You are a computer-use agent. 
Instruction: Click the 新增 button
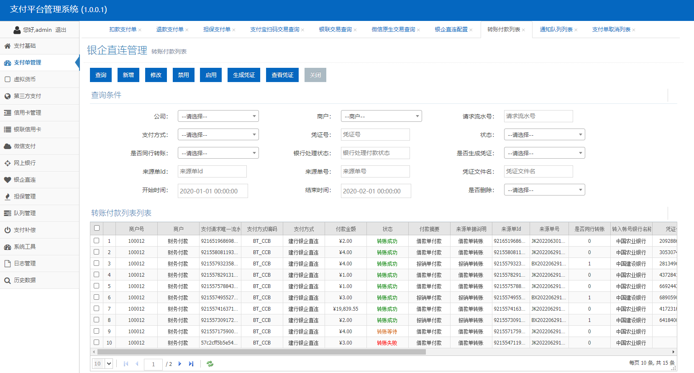pyautogui.click(x=128, y=75)
